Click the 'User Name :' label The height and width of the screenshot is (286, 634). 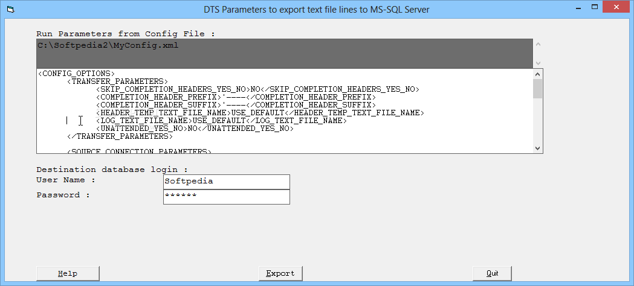click(x=66, y=180)
